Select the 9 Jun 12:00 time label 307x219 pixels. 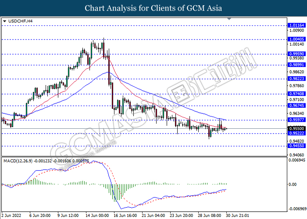(x=68, y=215)
